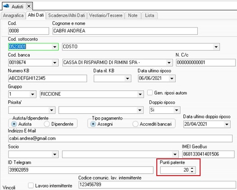Image resolution: width=237 pixels, height=190 pixels.
Task: Choose Accrediti bancari payment type
Action: click(x=135, y=124)
